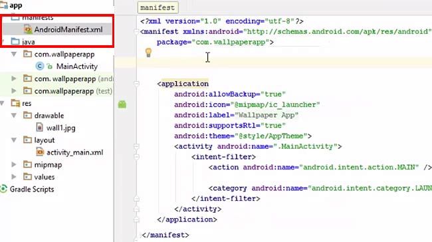432x242 pixels.
Task: Open wall1.jpg image file
Action: (61, 128)
